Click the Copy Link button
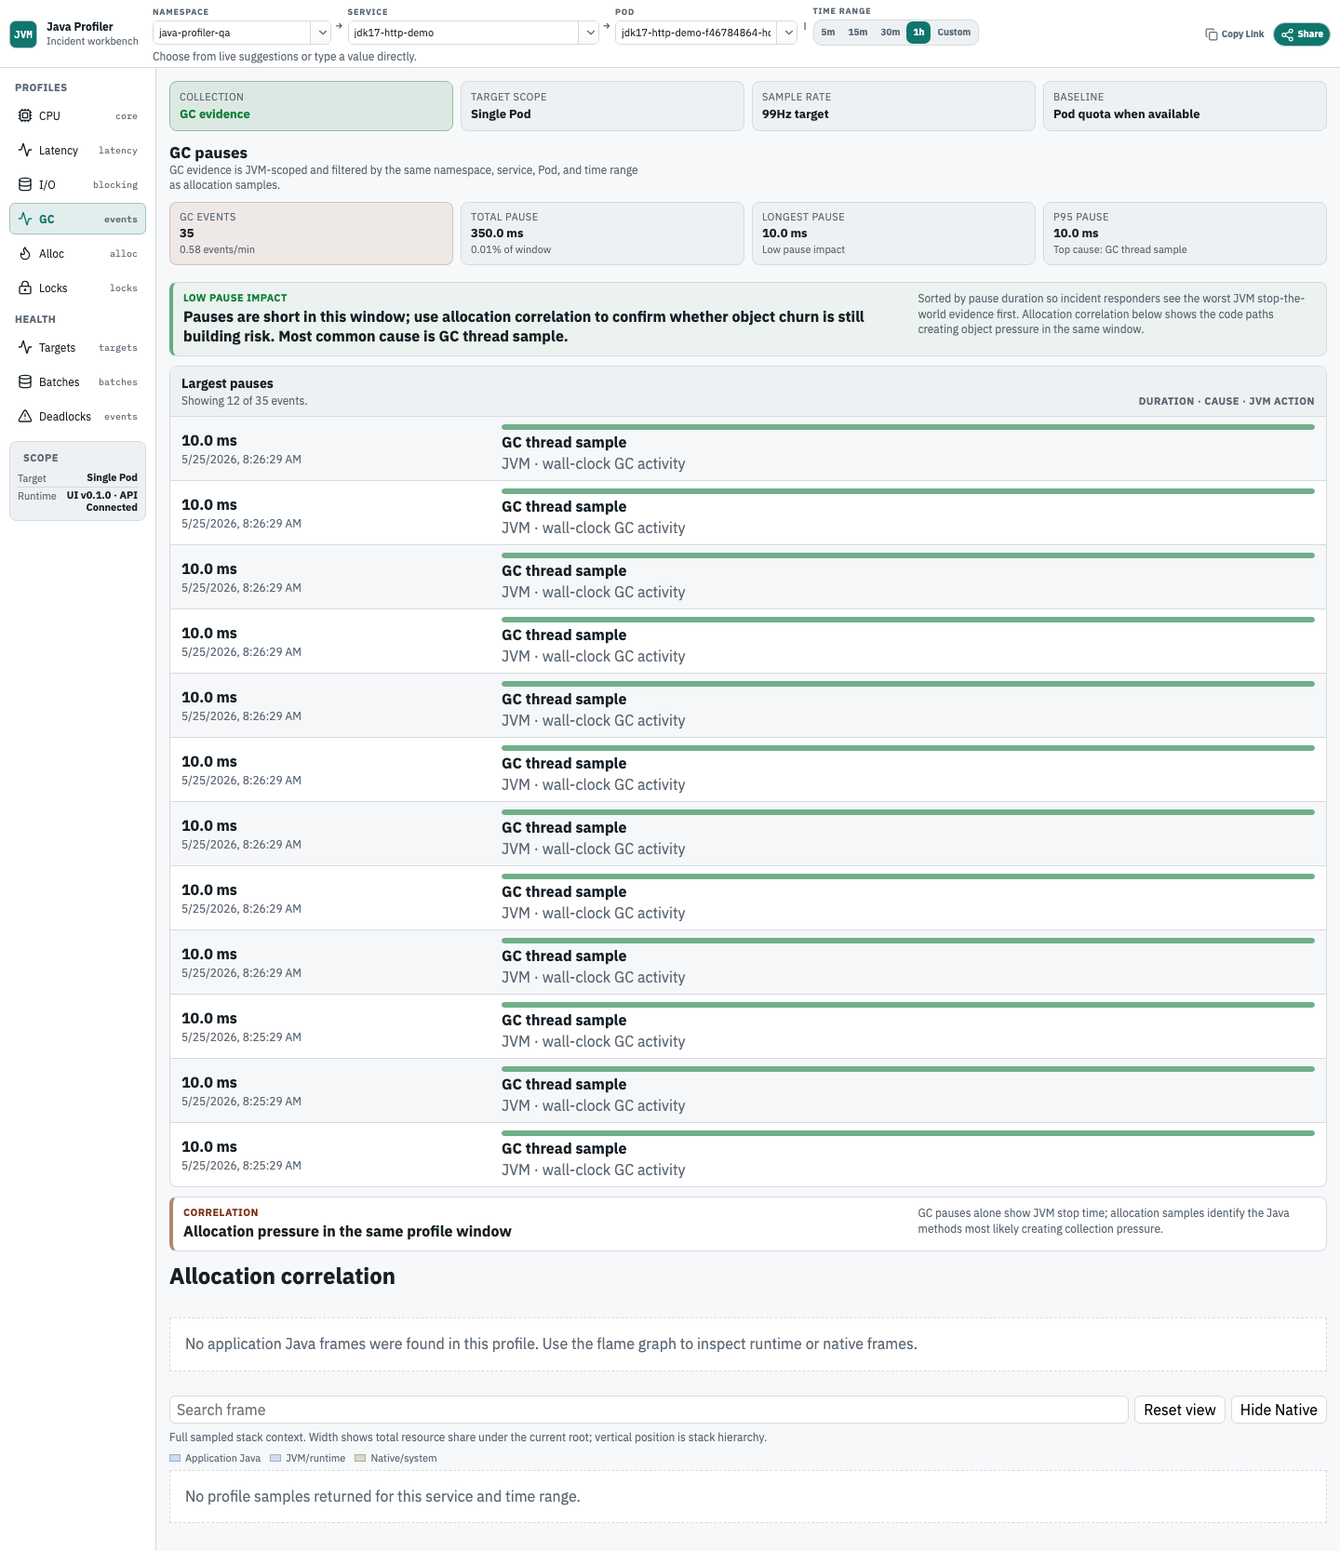Viewport: 1340px width, 1551px height. pos(1235,34)
